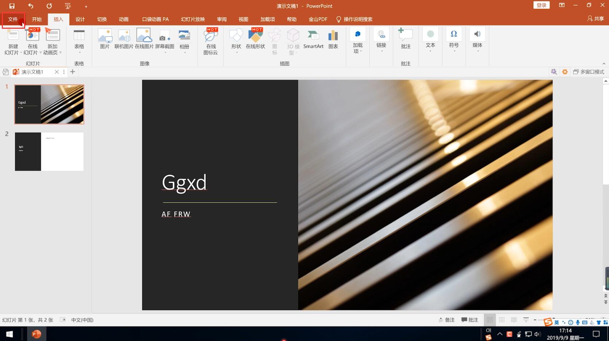Screen dimensions: 609x341
Task: Open Windows notification center
Action: click(x=596, y=334)
